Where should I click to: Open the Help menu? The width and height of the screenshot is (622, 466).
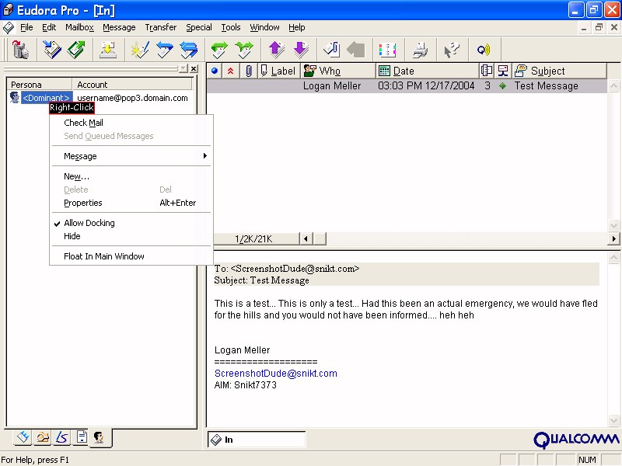click(x=297, y=27)
